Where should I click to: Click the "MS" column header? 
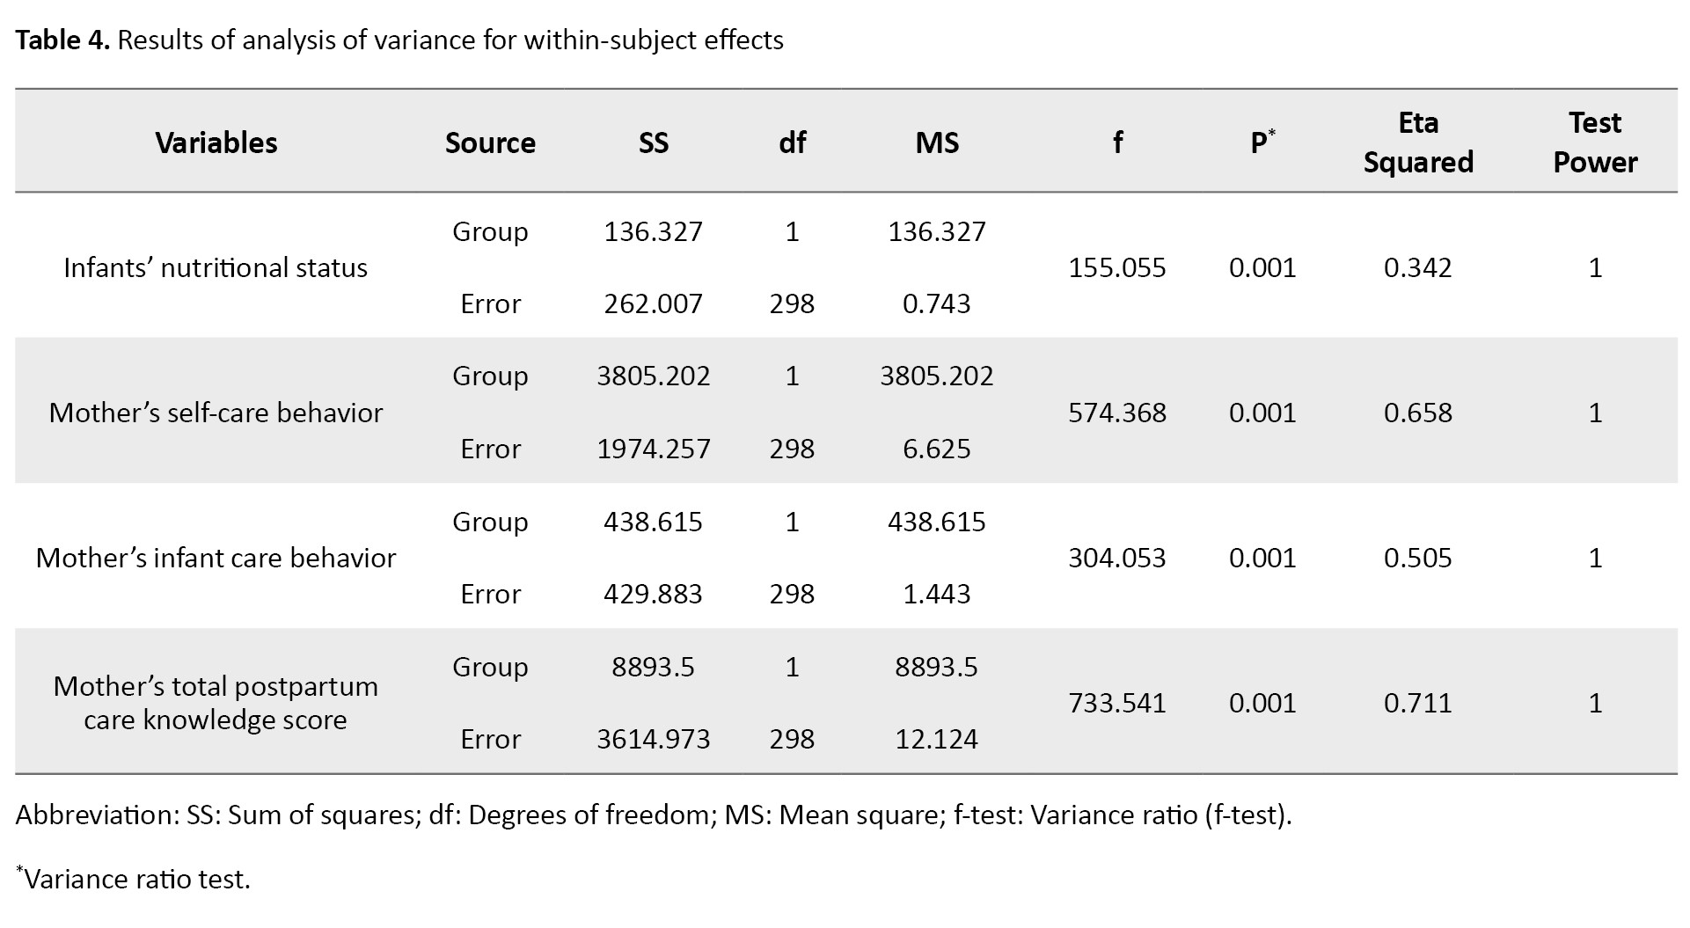937,142
